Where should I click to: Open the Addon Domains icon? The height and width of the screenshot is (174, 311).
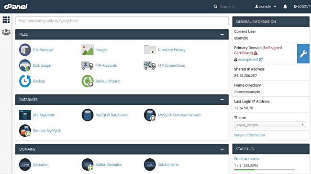point(88,164)
